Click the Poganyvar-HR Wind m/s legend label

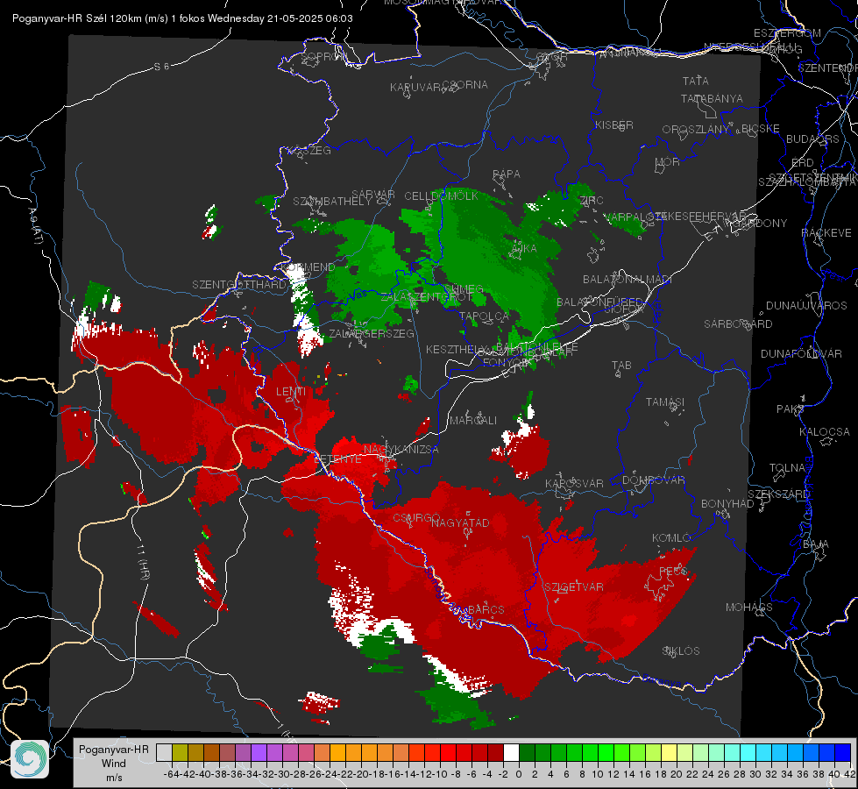click(x=113, y=763)
